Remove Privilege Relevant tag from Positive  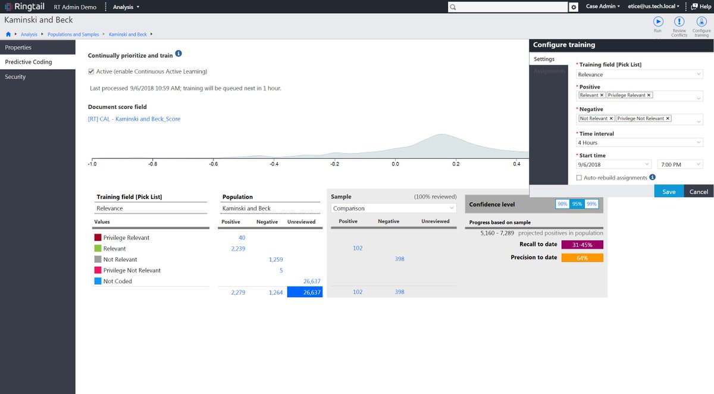click(x=649, y=95)
